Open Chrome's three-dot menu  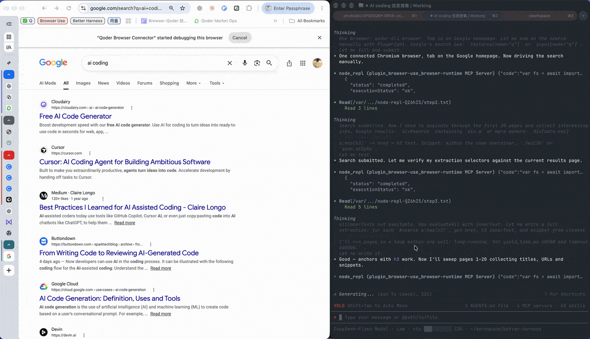point(322,8)
